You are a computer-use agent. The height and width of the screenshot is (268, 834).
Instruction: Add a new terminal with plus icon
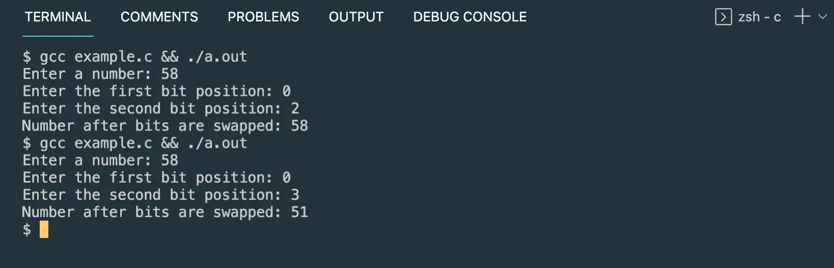point(802,16)
